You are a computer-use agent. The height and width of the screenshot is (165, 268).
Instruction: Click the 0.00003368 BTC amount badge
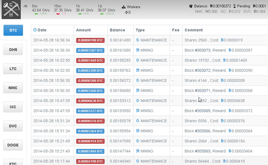(90, 91)
